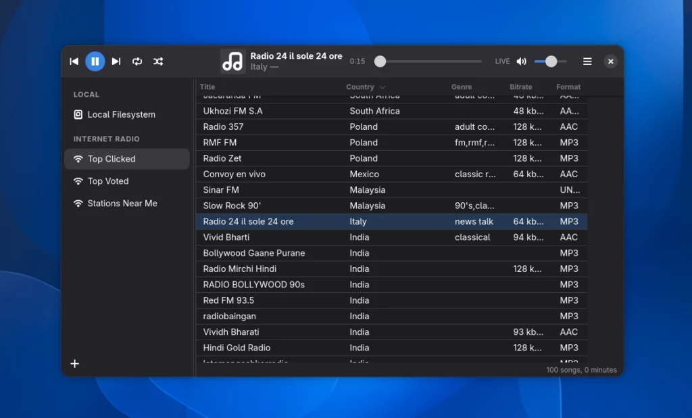Select Vivid Bharti station row
692x418 pixels.
pos(226,237)
